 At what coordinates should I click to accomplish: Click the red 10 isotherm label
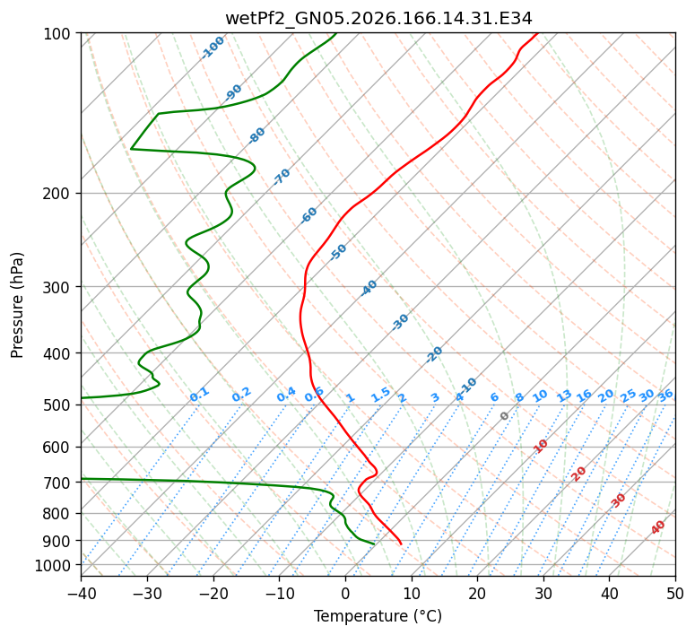[541, 446]
